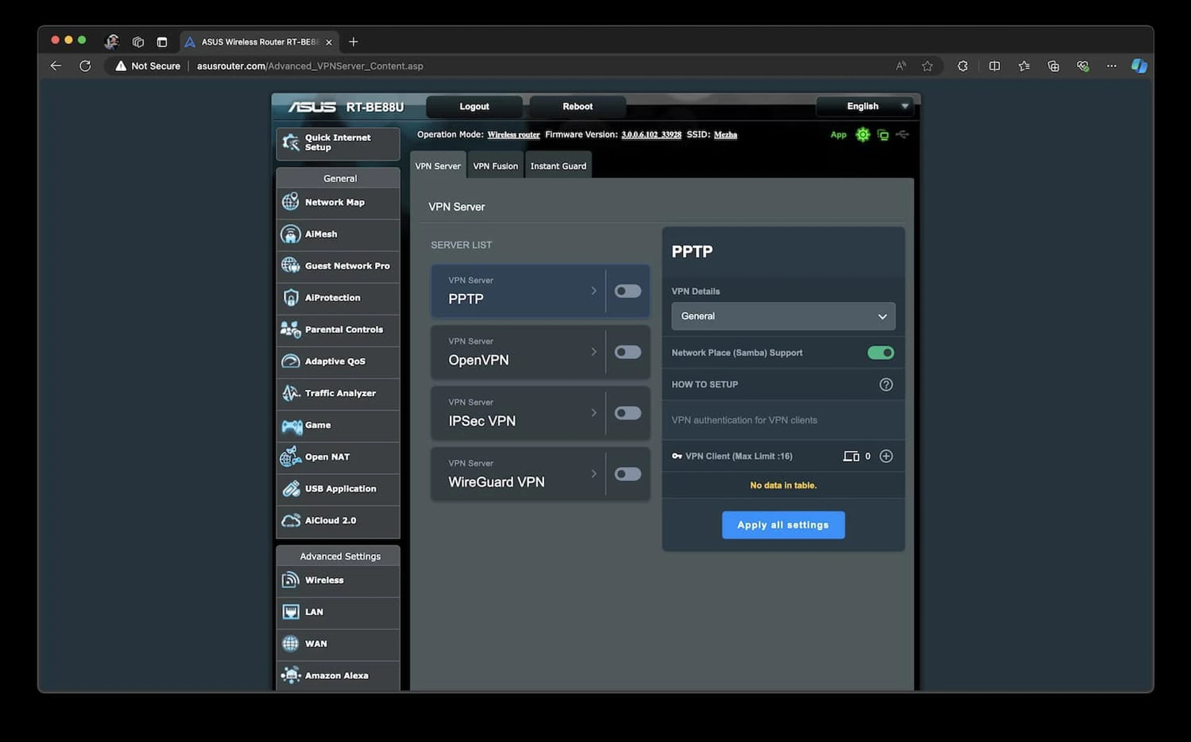Screen dimensions: 1191x742
Task: Click the USB status icon in header
Action: click(903, 135)
